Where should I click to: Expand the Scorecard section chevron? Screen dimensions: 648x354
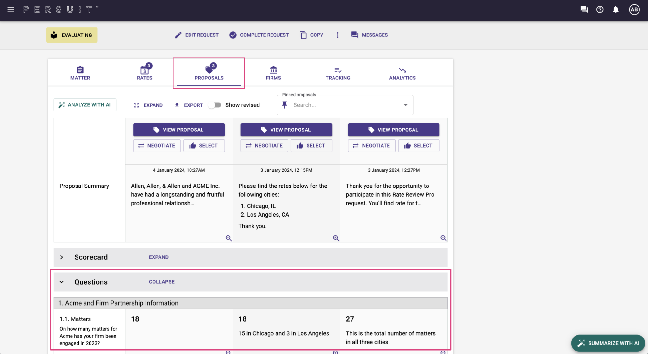[x=62, y=257]
